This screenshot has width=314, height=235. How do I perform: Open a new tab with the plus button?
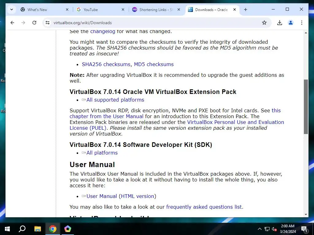tap(246, 9)
